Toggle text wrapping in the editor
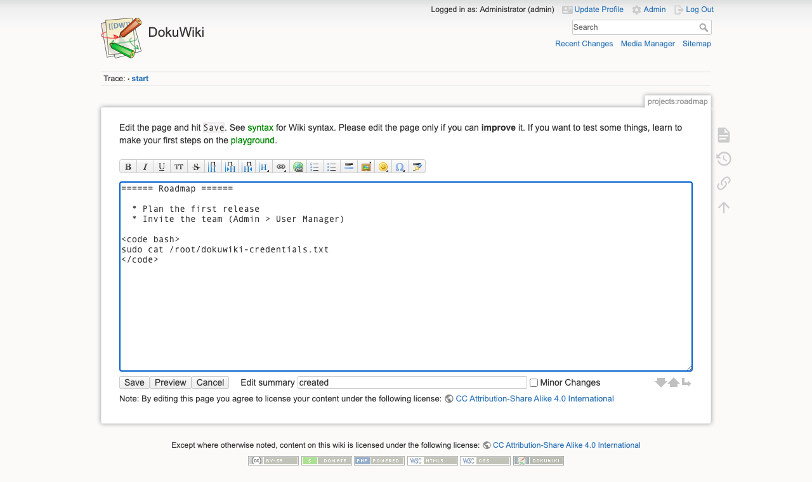 (x=686, y=382)
